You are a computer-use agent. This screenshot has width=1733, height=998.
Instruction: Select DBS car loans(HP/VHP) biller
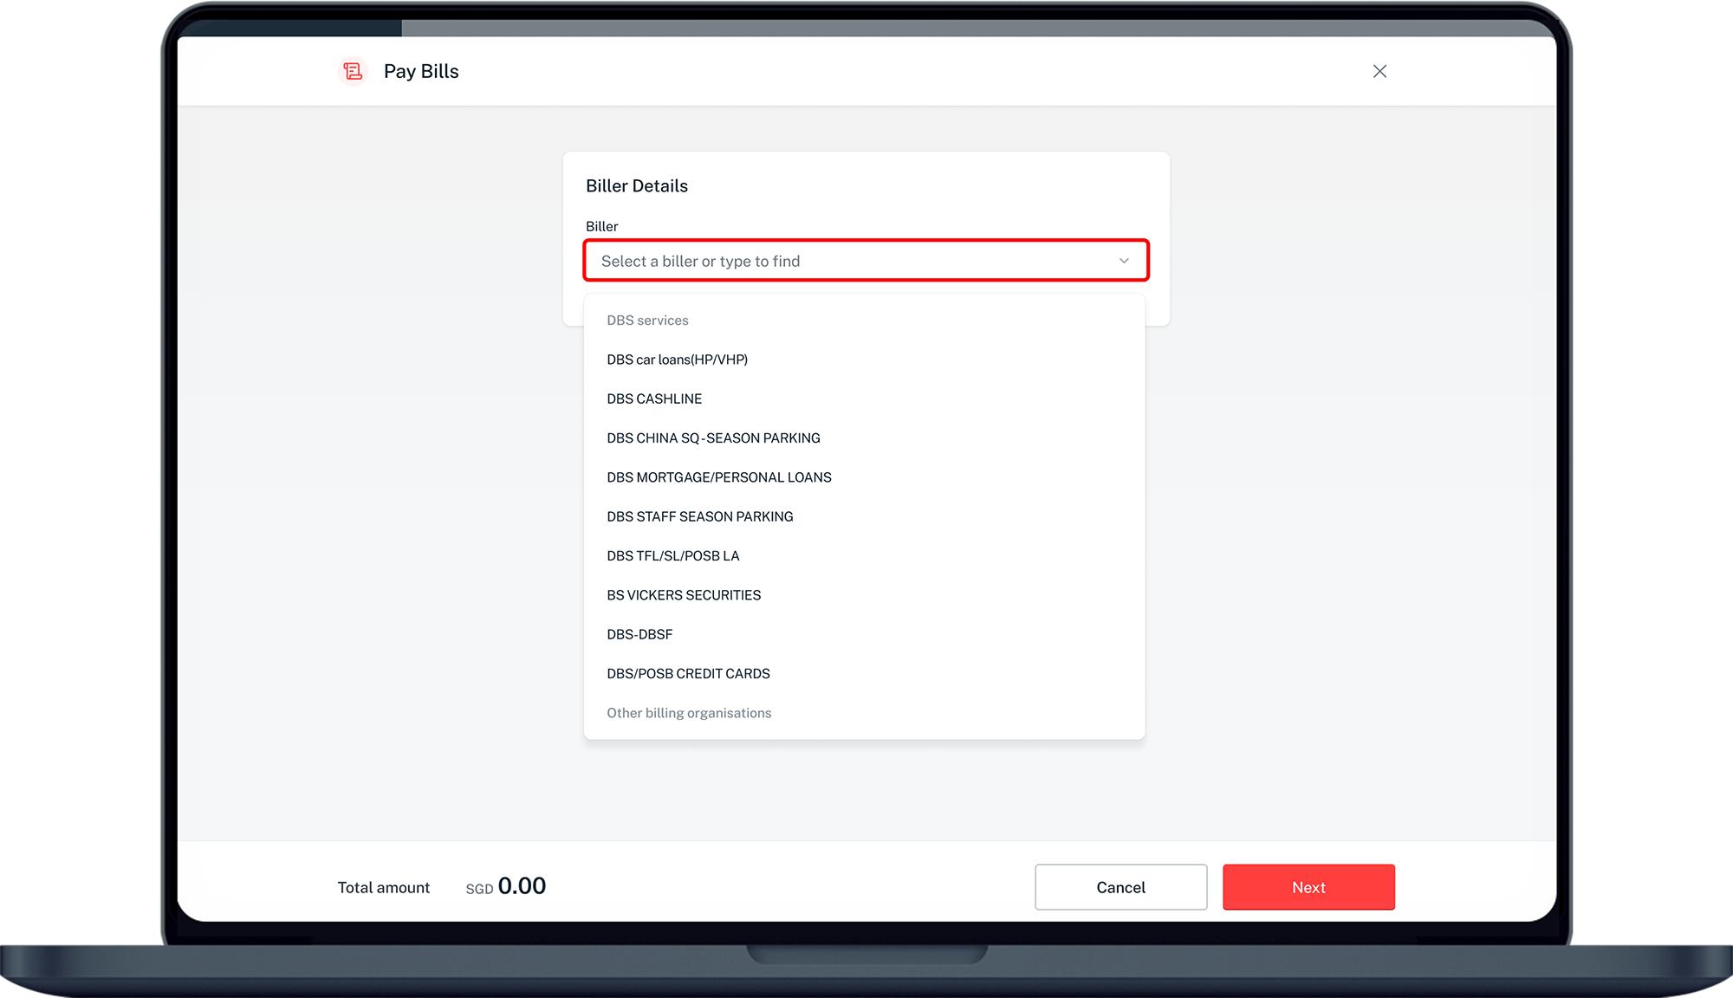pos(677,359)
